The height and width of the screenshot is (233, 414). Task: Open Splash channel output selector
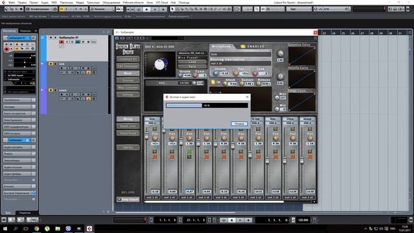pyautogui.click(x=308, y=197)
